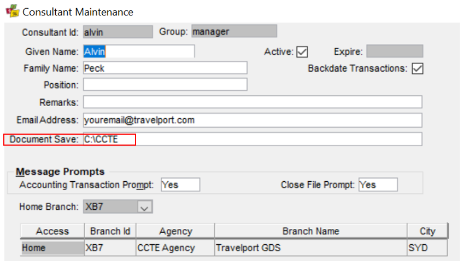
Task: Click the Document Save path field
Action: (x=253, y=139)
